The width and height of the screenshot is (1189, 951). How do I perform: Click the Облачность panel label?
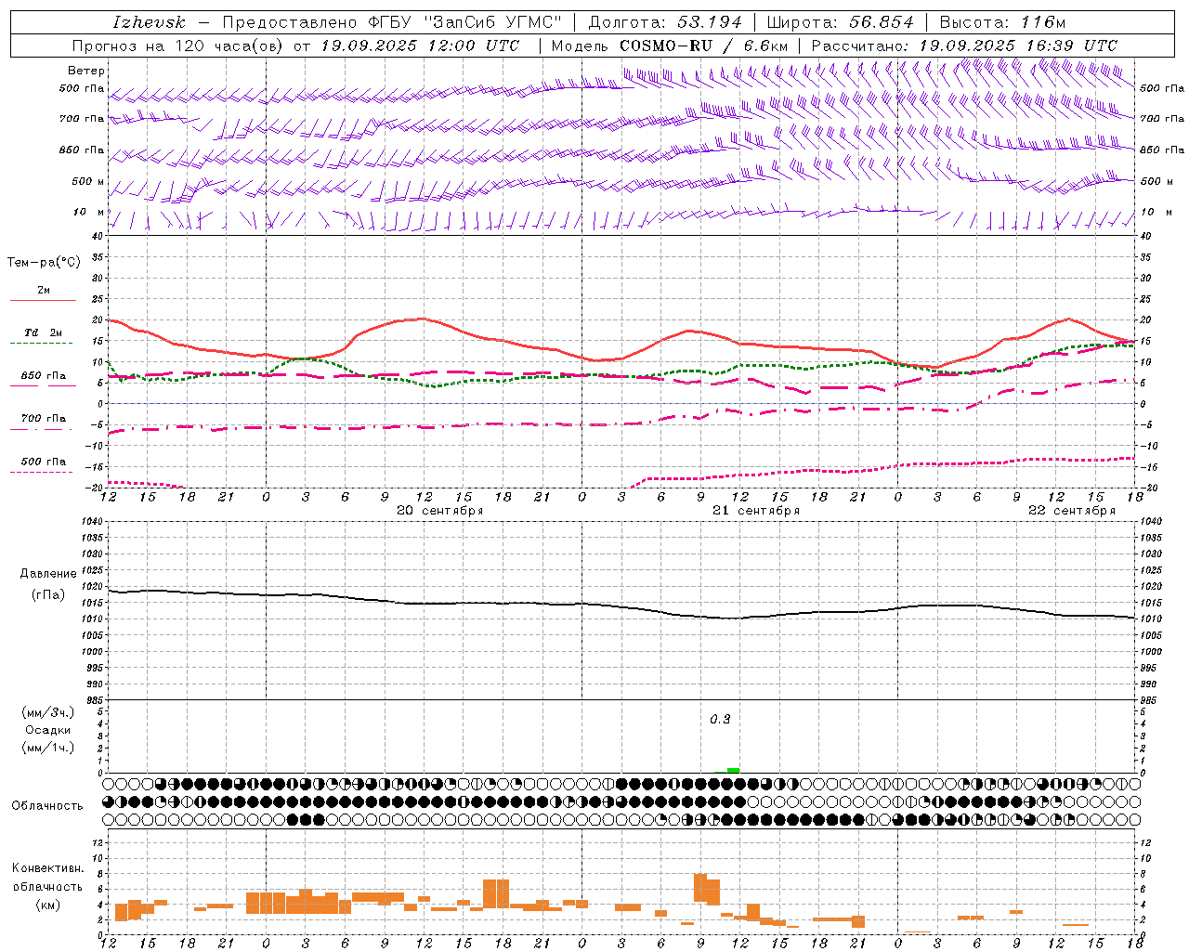(47, 806)
